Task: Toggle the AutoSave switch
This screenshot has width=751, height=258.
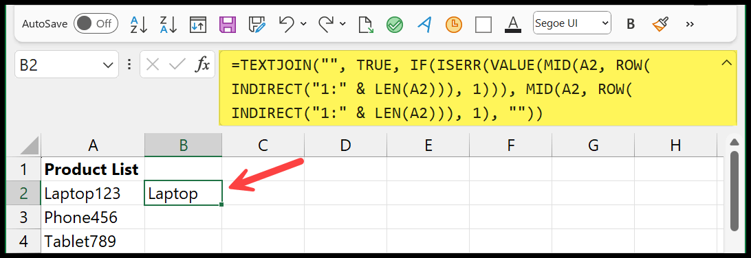Action: (96, 24)
